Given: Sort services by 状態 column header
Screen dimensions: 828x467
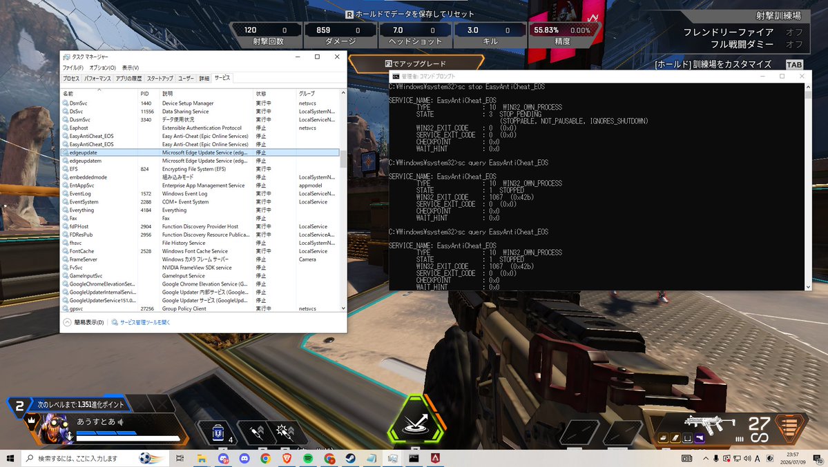Looking at the screenshot, I should click(x=275, y=93).
